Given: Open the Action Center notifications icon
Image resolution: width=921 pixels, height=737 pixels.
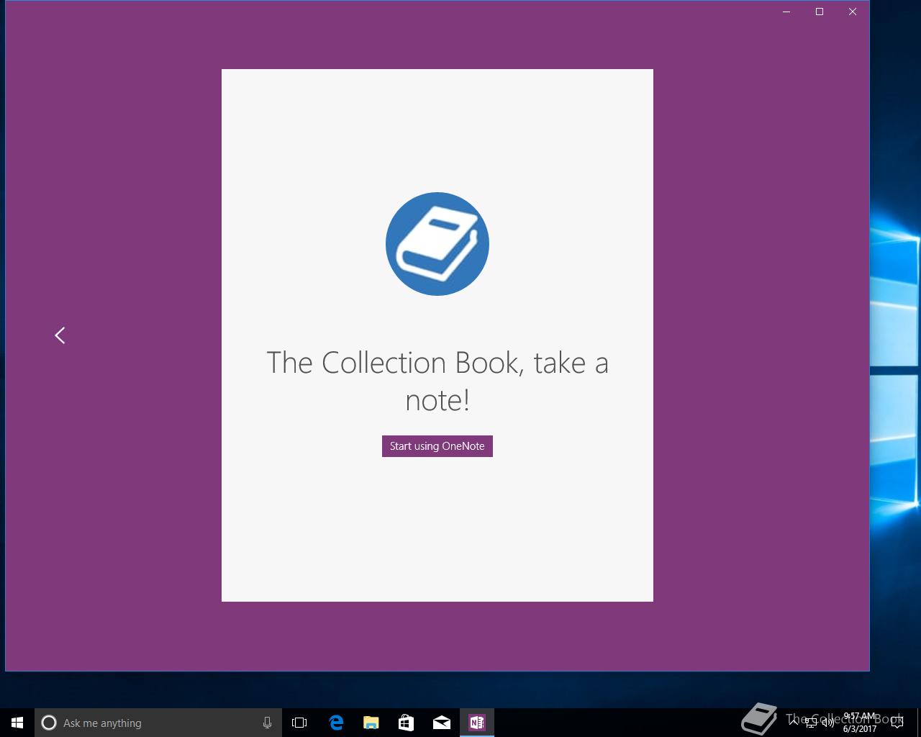Looking at the screenshot, I should pos(897,723).
